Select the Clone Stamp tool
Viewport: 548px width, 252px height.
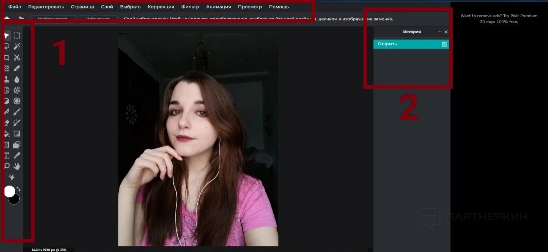point(7,79)
